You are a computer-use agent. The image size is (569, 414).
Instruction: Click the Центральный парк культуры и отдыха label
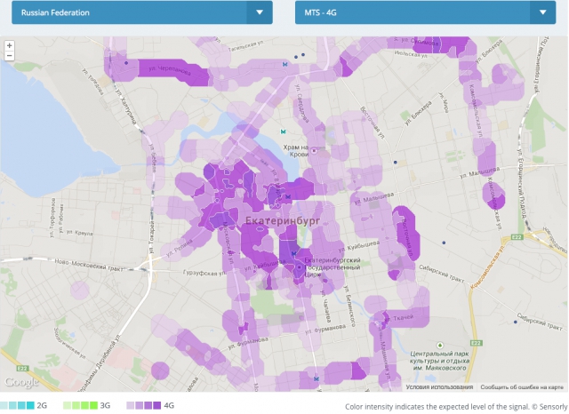439,361
